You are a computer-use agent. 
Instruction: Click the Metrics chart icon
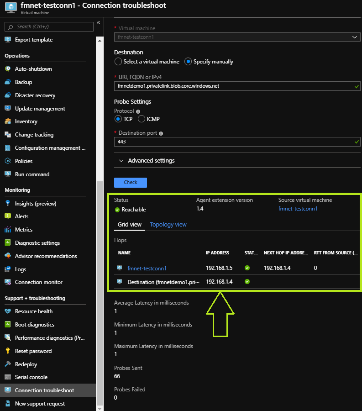[8, 230]
